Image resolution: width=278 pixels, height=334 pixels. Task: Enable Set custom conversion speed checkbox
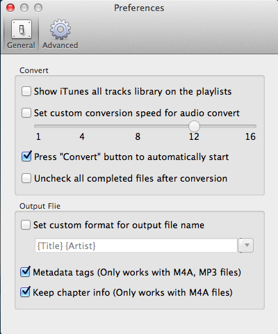[x=26, y=113]
